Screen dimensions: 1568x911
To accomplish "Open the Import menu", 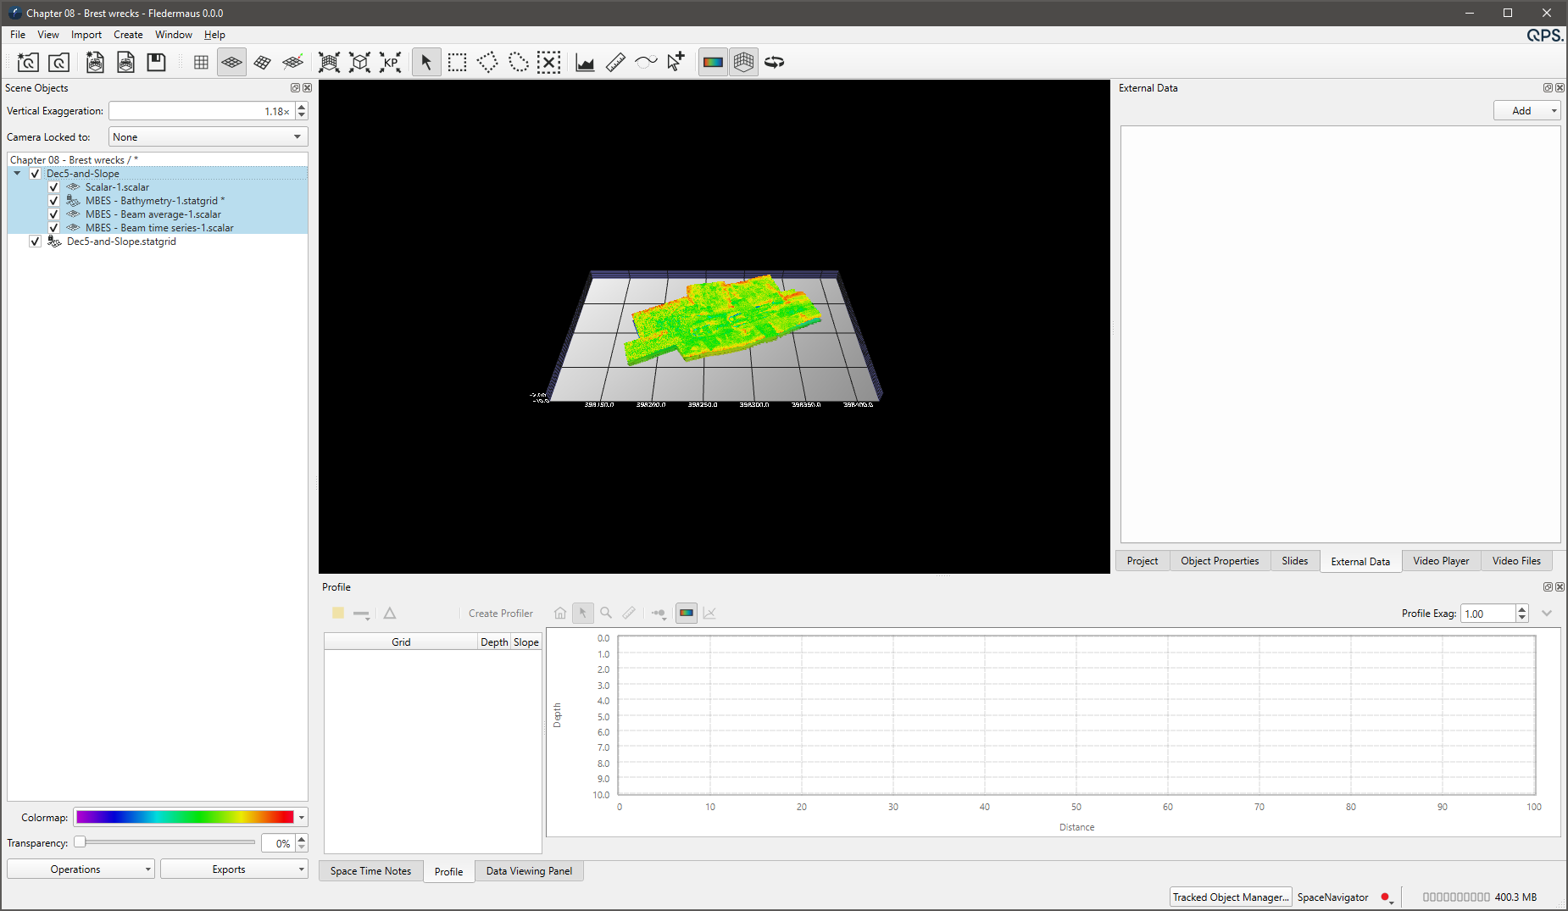I will point(86,35).
